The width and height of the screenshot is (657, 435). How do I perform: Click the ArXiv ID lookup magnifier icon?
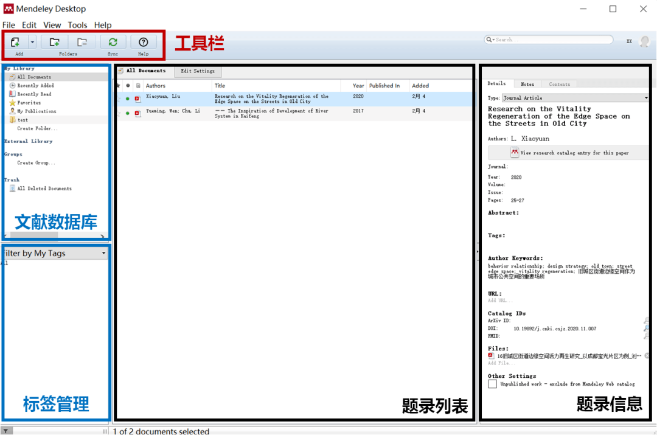point(647,321)
